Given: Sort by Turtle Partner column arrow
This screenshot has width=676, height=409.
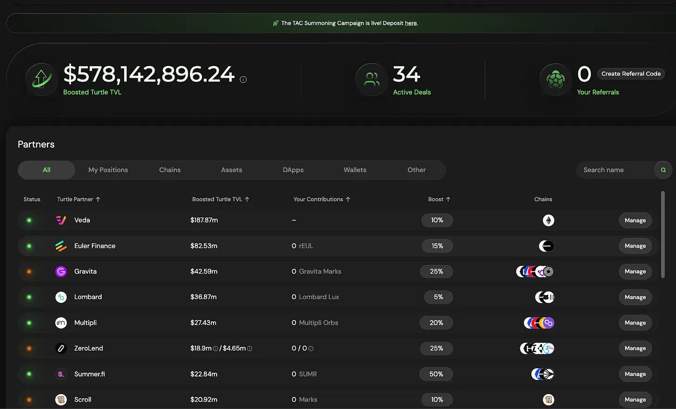Looking at the screenshot, I should [x=98, y=199].
